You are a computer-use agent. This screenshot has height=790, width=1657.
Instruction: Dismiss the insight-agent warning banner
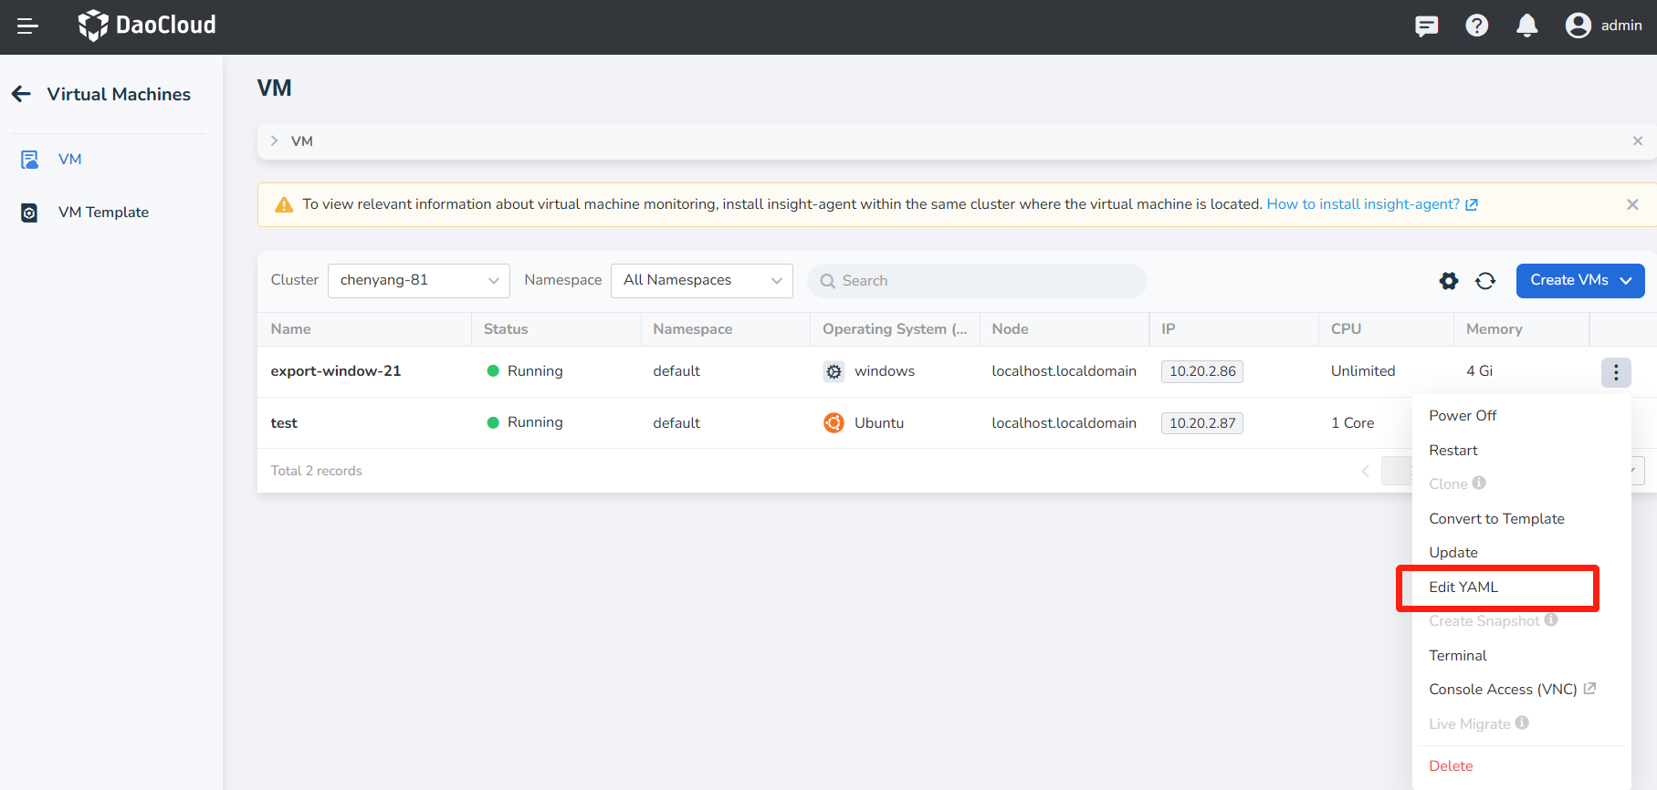click(1631, 204)
